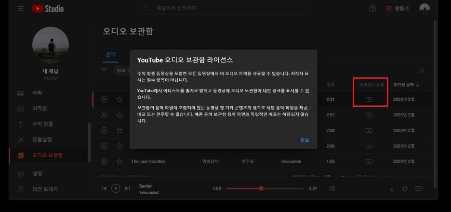Click the Savior title in player bar
Image resolution: width=451 pixels, height=212 pixels.
(146, 186)
